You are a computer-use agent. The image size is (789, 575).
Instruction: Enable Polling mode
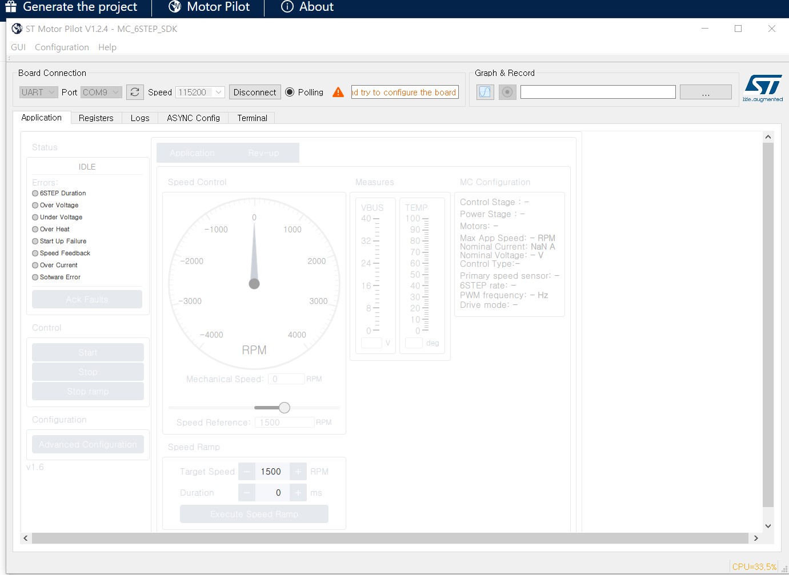tap(290, 92)
